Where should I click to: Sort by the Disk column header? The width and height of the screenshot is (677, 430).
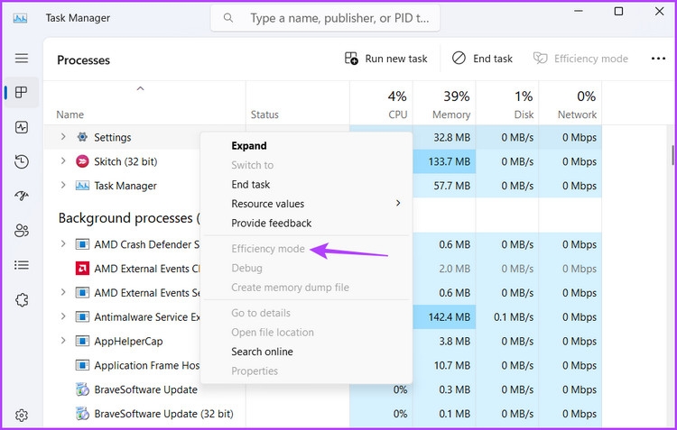(507, 103)
